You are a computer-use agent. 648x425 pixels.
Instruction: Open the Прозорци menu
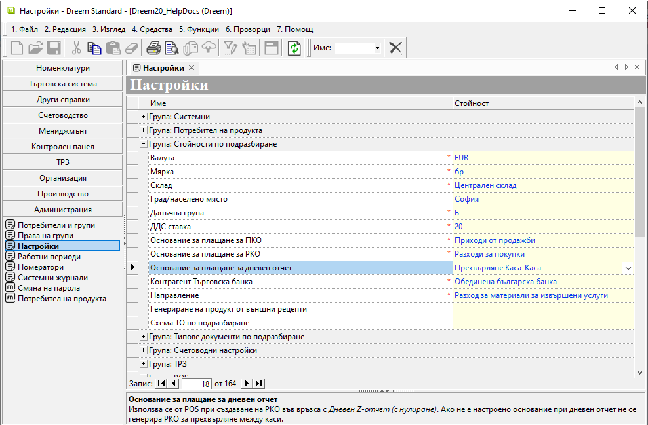pyautogui.click(x=247, y=29)
